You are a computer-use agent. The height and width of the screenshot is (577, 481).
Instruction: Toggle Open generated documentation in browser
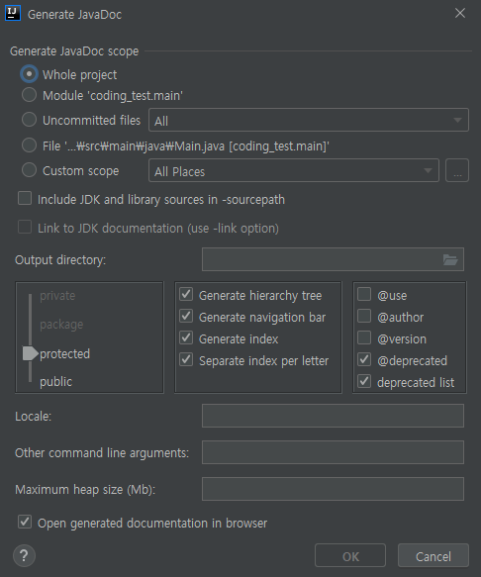25,522
